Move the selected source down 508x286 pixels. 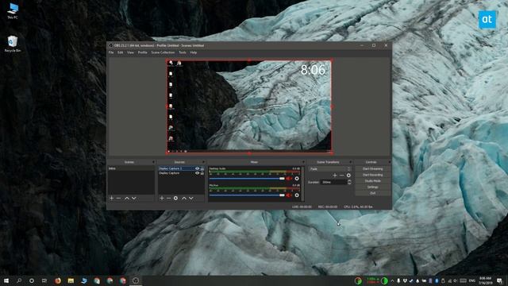click(191, 198)
